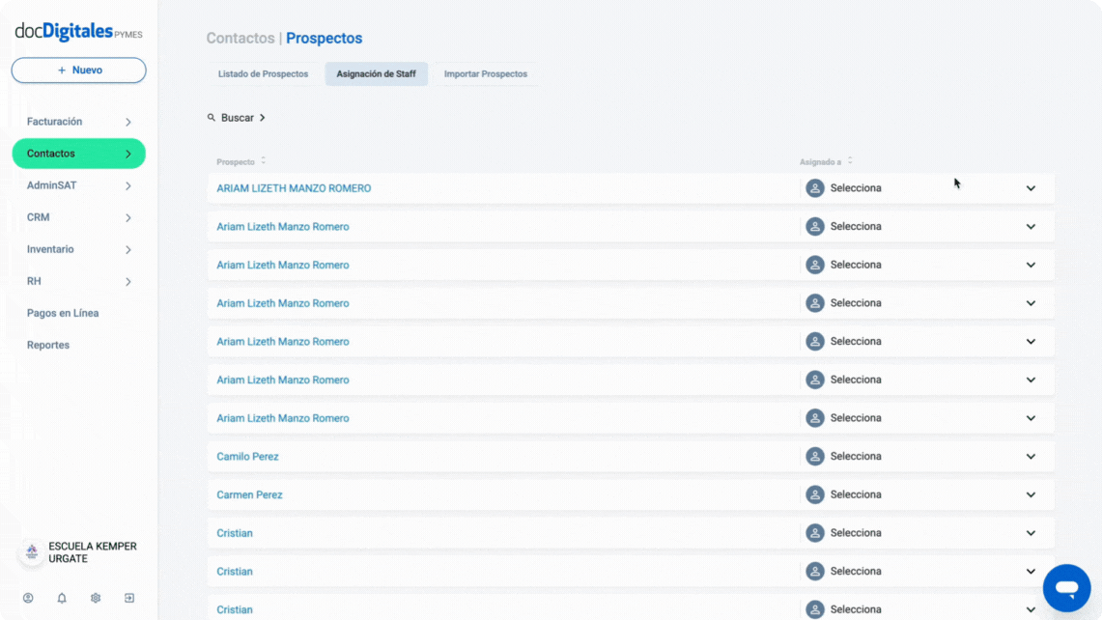Go to Pagos en Línea
This screenshot has height=620, width=1103.
pos(63,313)
